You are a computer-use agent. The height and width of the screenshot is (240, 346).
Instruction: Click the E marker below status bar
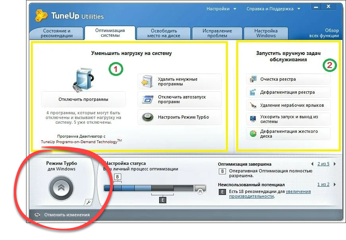point(163,200)
